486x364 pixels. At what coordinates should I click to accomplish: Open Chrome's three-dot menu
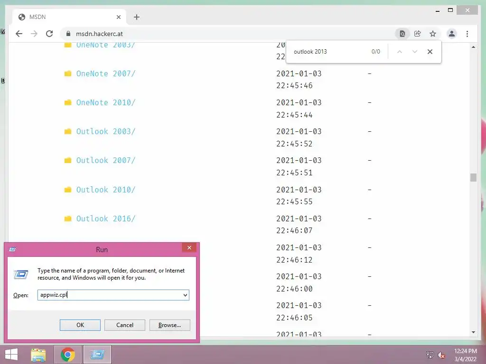click(467, 34)
